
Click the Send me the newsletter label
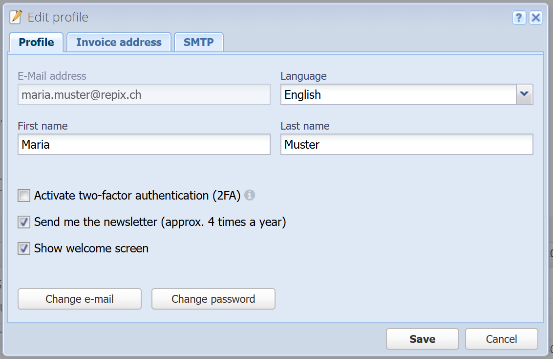point(160,222)
